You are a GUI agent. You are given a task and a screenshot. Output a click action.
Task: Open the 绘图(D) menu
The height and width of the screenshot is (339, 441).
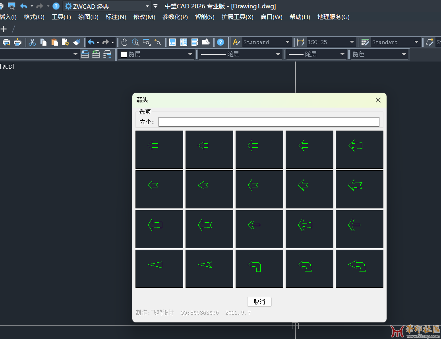[x=88, y=17]
